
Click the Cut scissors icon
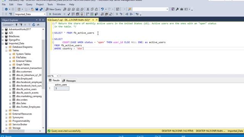pos(88,9)
